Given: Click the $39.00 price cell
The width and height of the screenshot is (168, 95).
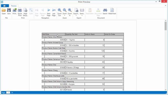Looking at the screenshot, I should coord(55,40).
